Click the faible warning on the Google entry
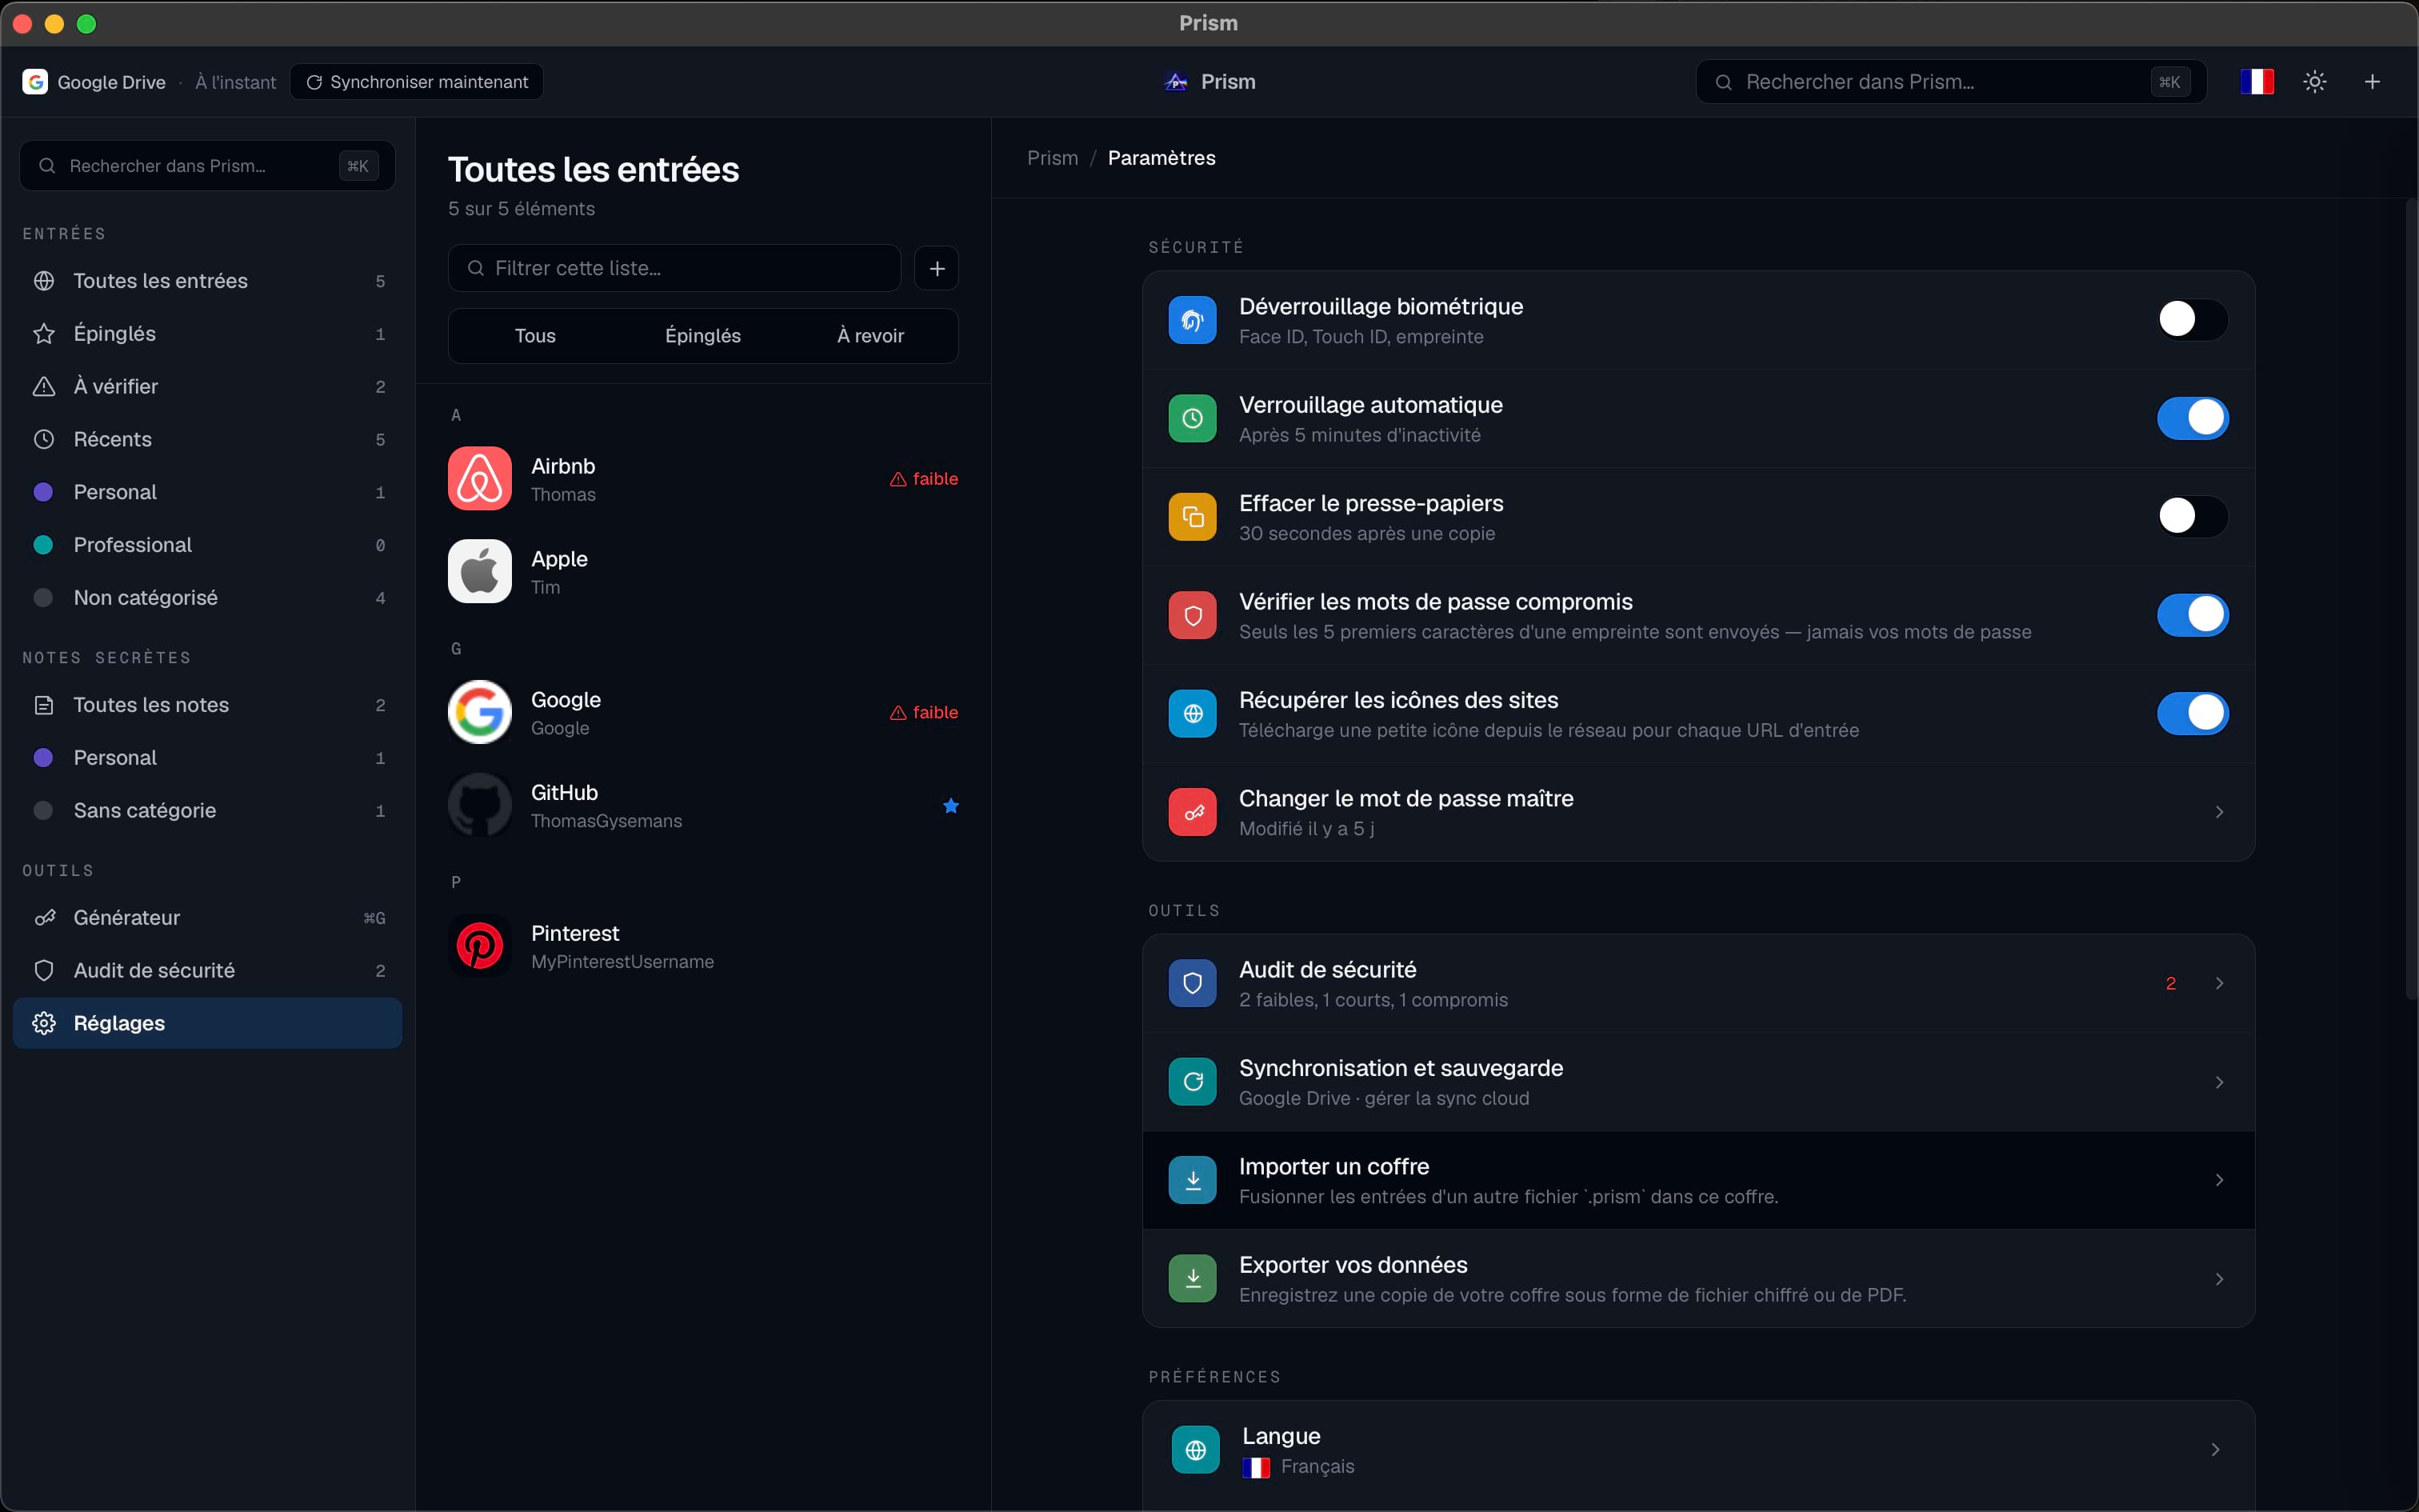This screenshot has width=2419, height=1512. point(924,712)
